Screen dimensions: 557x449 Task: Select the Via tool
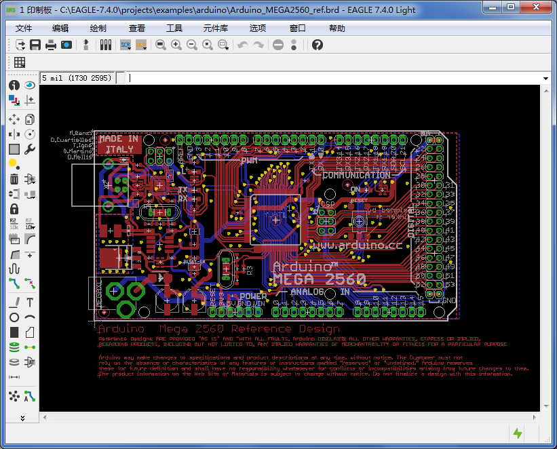point(14,347)
